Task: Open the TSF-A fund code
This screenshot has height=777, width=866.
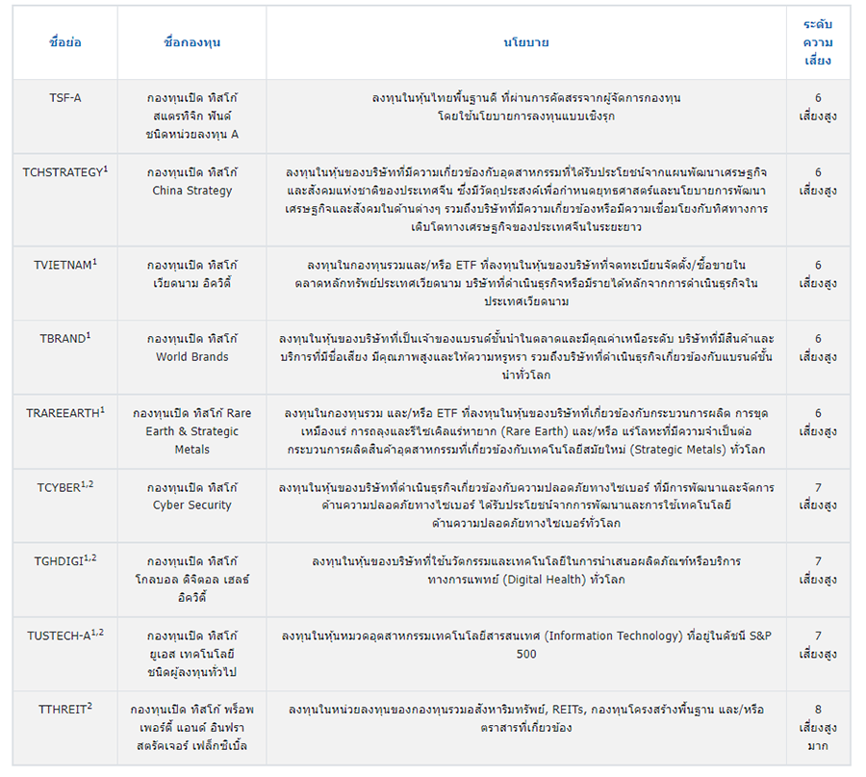Action: [x=64, y=98]
